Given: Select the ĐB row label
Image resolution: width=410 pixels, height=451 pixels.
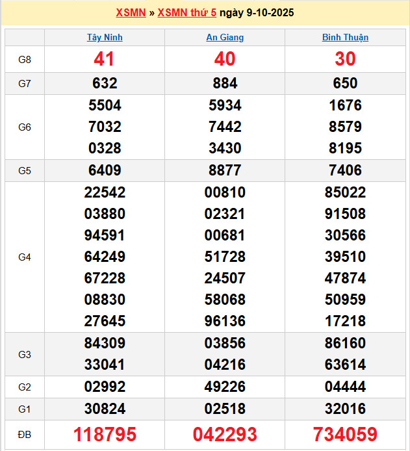Looking at the screenshot, I should coord(25,434).
